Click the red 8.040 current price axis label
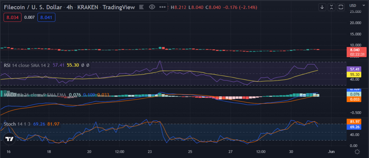The height and width of the screenshot is (158, 369). point(357,49)
